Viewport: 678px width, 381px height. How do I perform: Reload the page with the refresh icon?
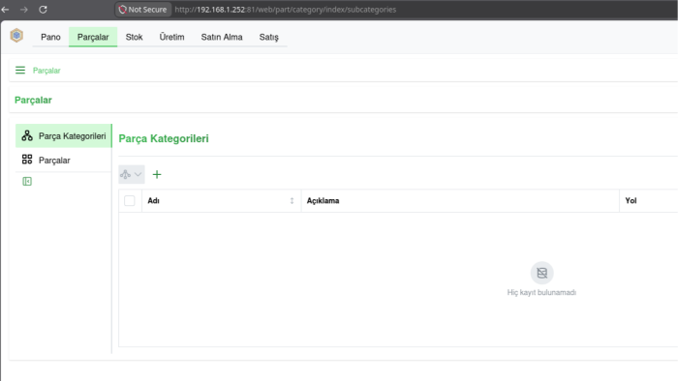click(x=43, y=10)
